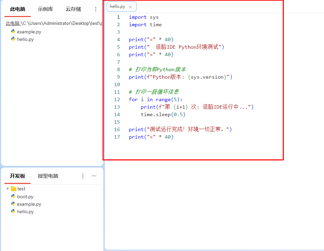Select example.py on the 开发板
This screenshot has height=251, width=324.
click(x=29, y=204)
